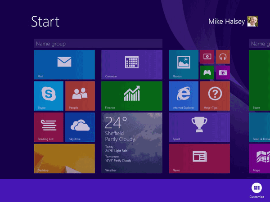Open the SkyDrive tile
The image size is (270, 202).
80,127
